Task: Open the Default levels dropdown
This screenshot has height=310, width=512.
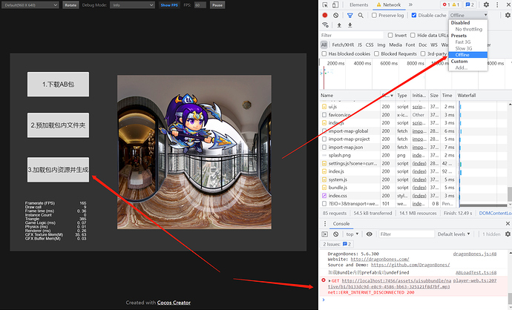Action: point(454,234)
